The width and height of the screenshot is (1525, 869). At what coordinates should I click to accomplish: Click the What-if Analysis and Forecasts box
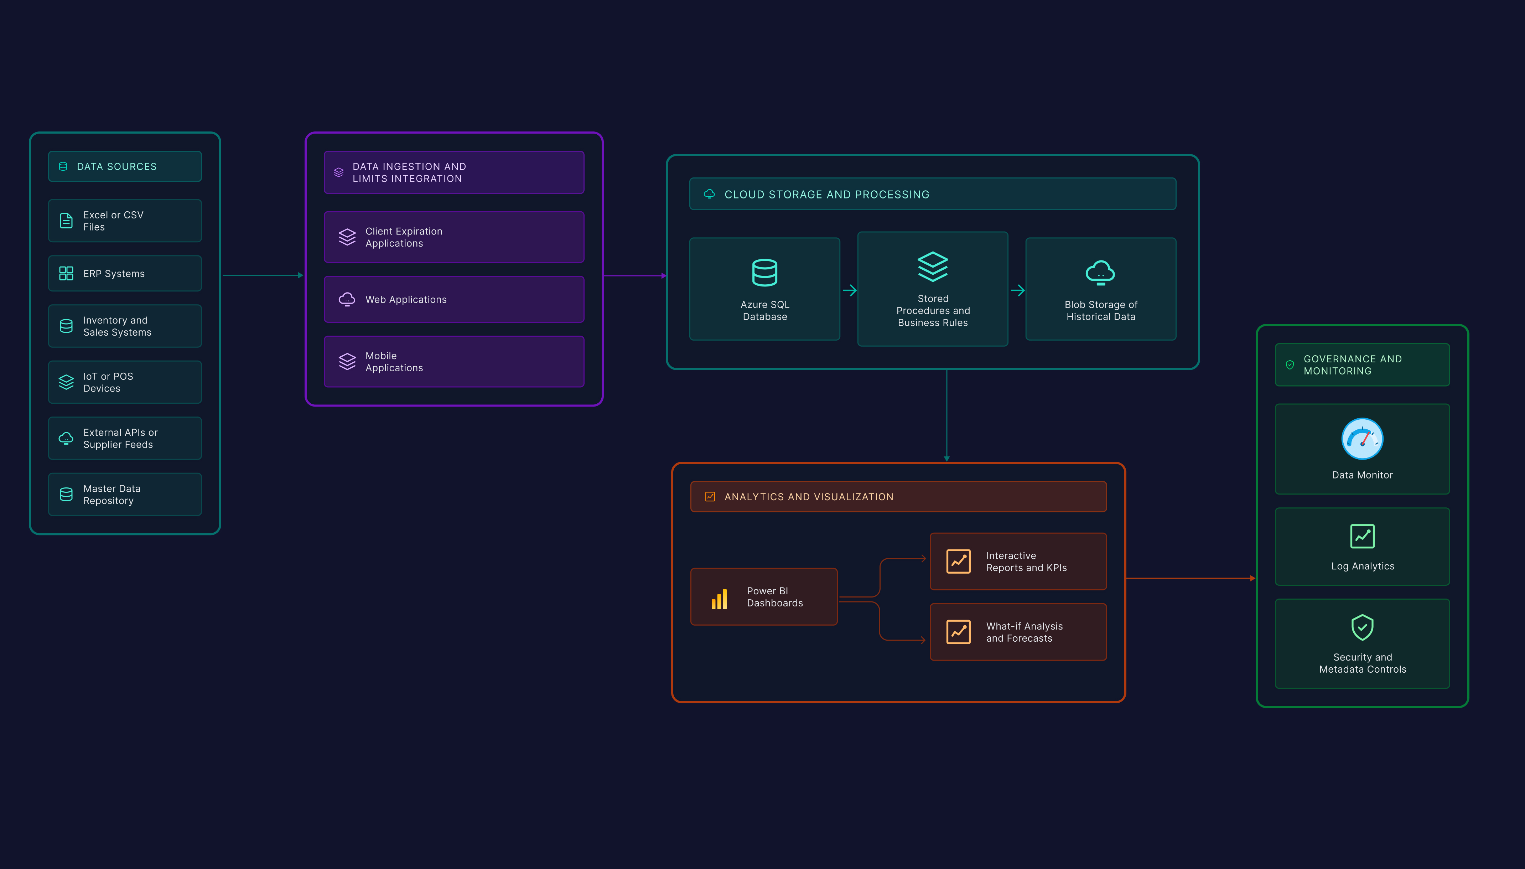click(1018, 632)
